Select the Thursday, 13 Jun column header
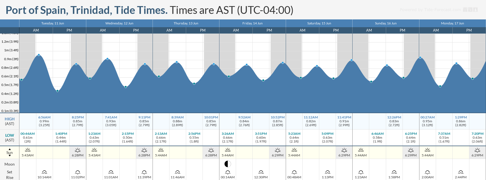 pyautogui.click(x=186, y=23)
